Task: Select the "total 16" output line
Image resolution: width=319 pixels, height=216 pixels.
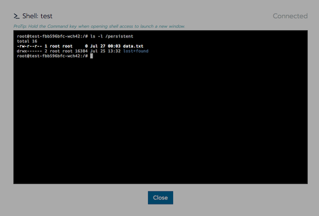Action: [x=27, y=41]
